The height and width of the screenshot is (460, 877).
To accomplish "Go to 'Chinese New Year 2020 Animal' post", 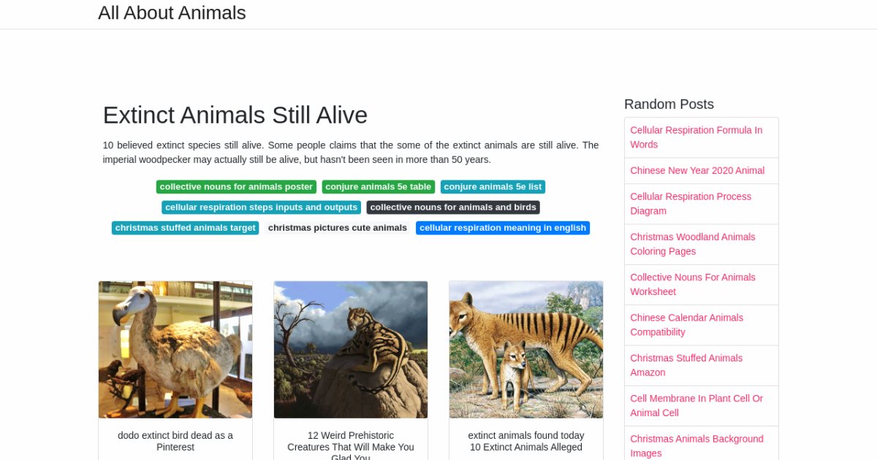I will pos(697,170).
